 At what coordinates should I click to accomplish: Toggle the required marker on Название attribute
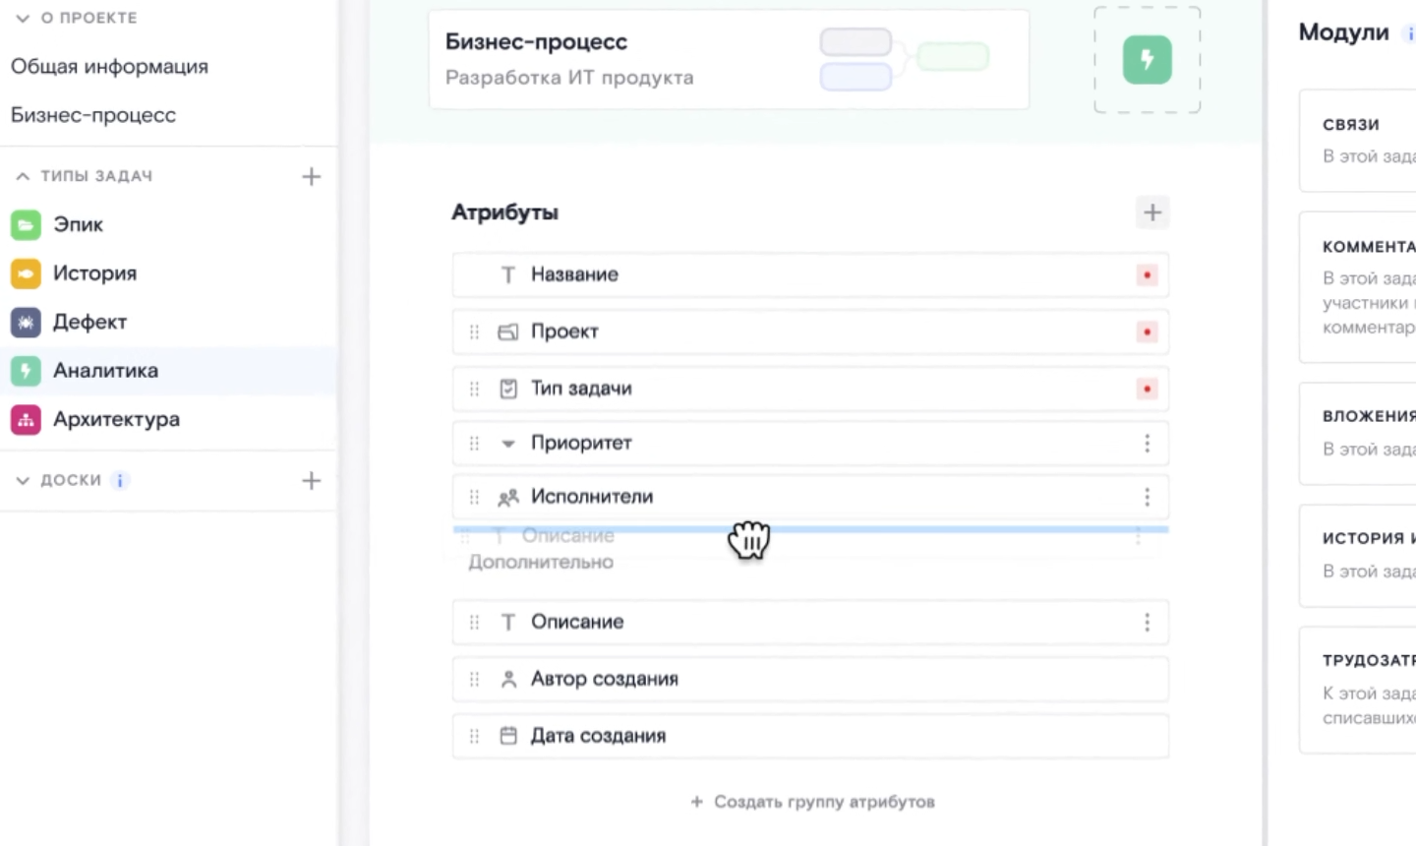click(x=1148, y=275)
